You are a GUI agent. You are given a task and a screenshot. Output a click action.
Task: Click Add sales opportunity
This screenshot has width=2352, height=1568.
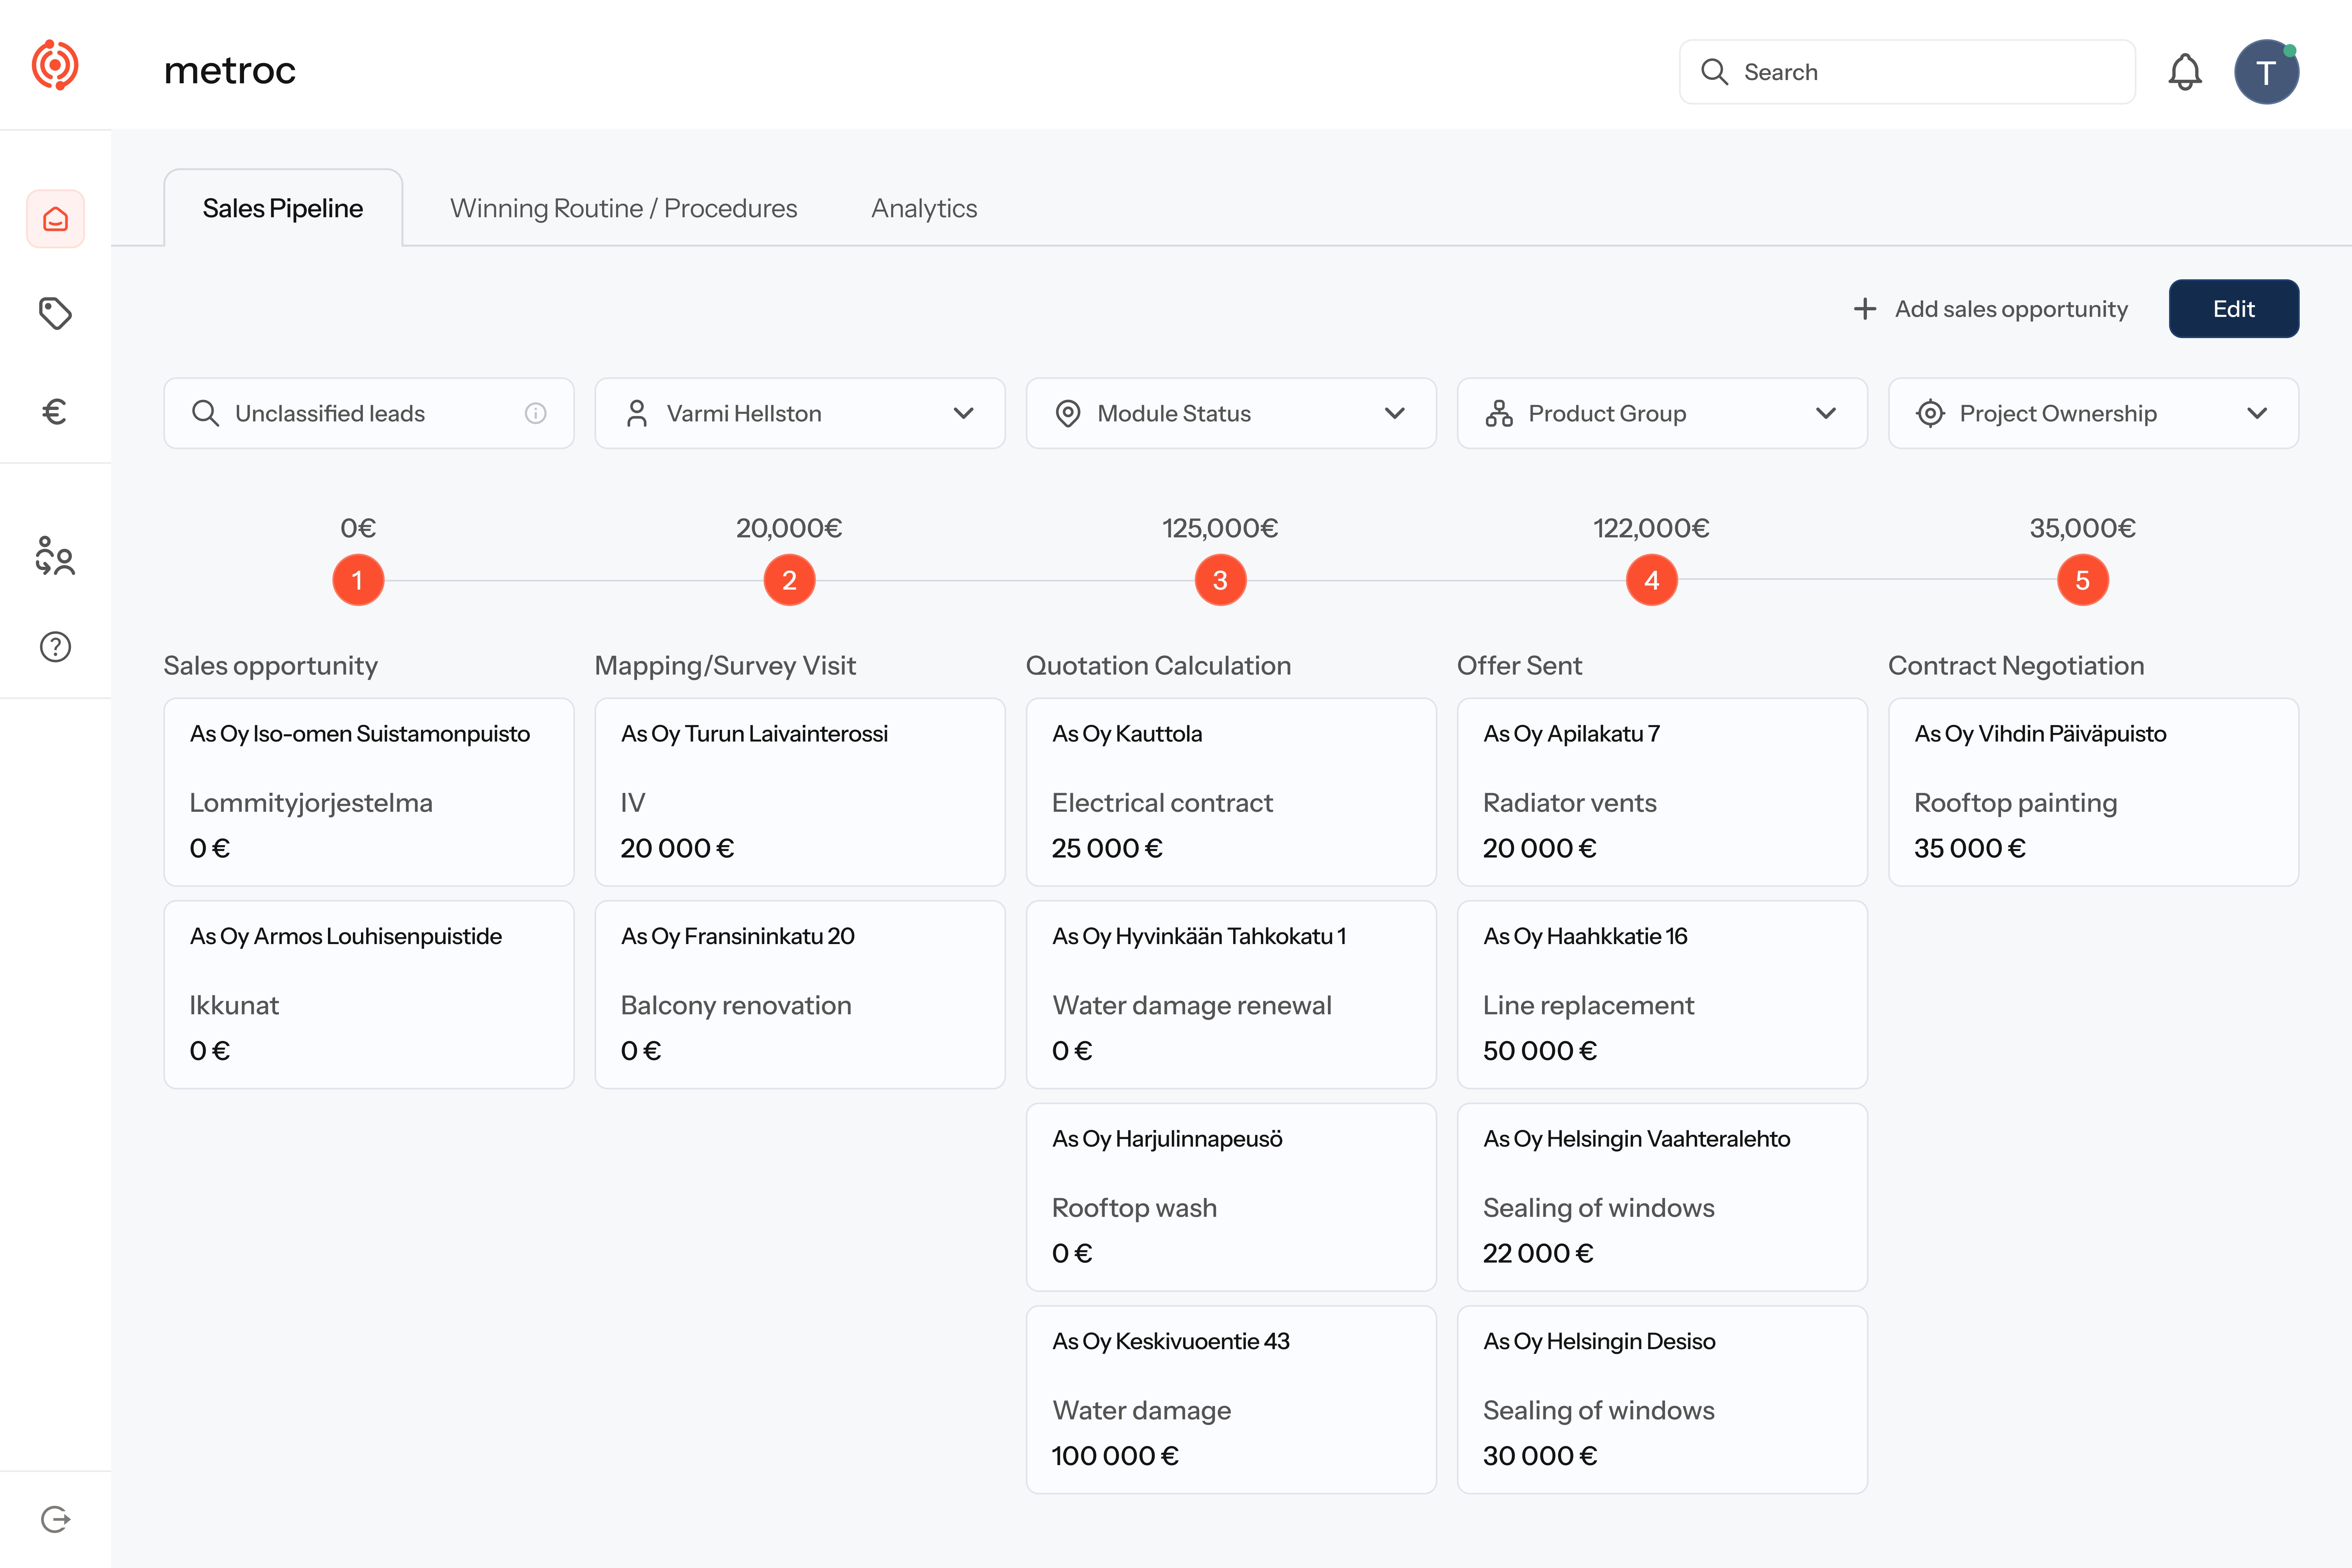point(1990,309)
